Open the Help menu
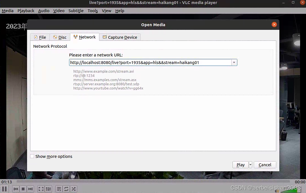 [120, 11]
